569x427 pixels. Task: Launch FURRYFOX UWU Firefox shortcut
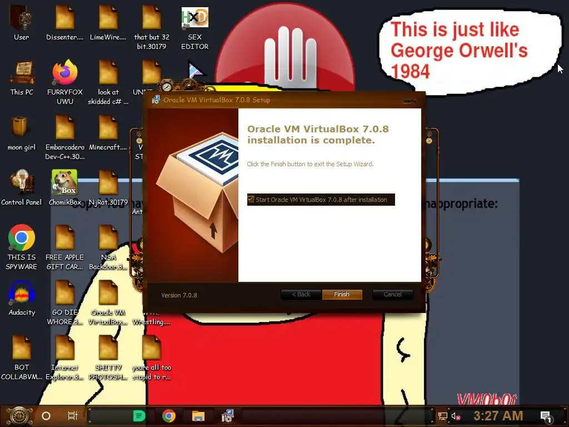tap(65, 82)
